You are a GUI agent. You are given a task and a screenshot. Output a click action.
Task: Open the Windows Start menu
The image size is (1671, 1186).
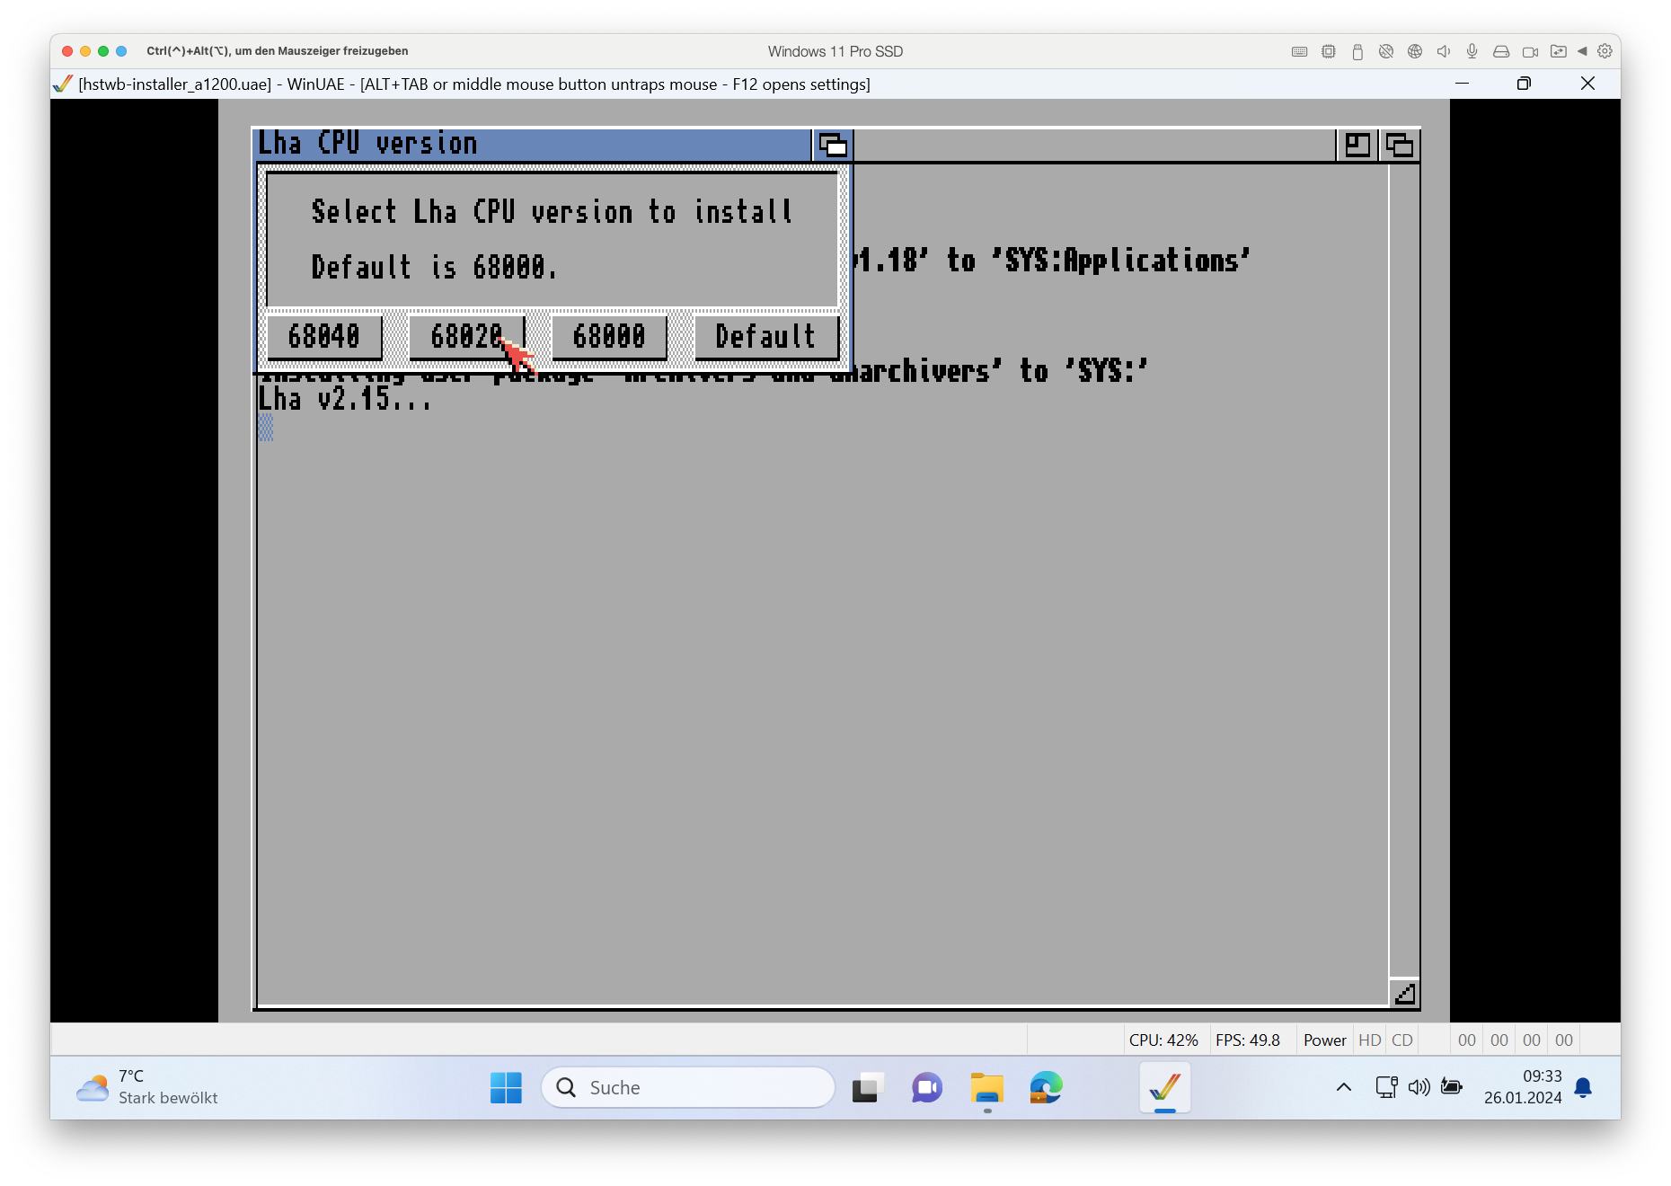(x=506, y=1087)
